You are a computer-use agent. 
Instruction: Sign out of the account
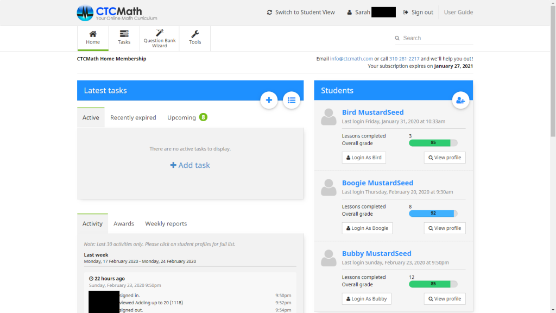tap(418, 12)
